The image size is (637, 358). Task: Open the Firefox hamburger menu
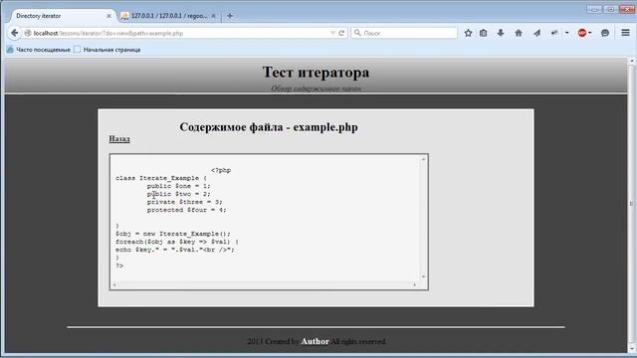click(625, 33)
